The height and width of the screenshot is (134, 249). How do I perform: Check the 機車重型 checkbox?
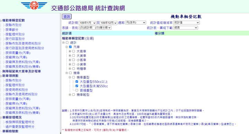click(x=74, y=78)
